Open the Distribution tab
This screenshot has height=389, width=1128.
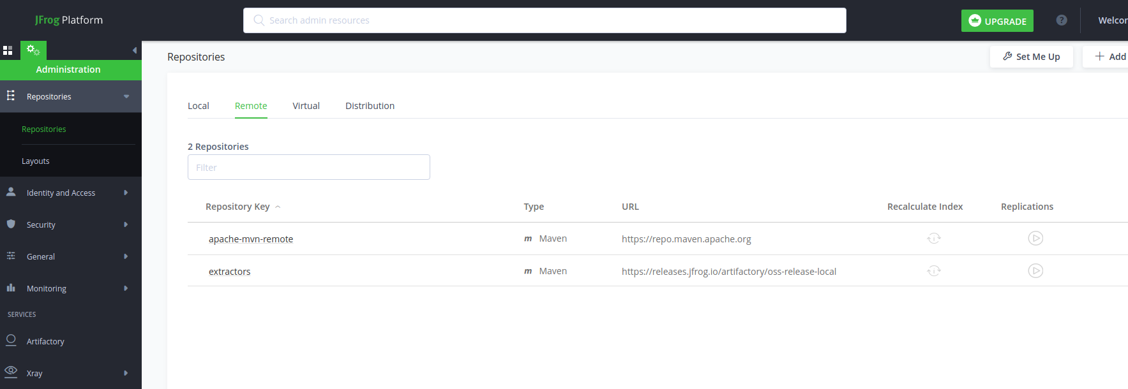click(x=370, y=106)
